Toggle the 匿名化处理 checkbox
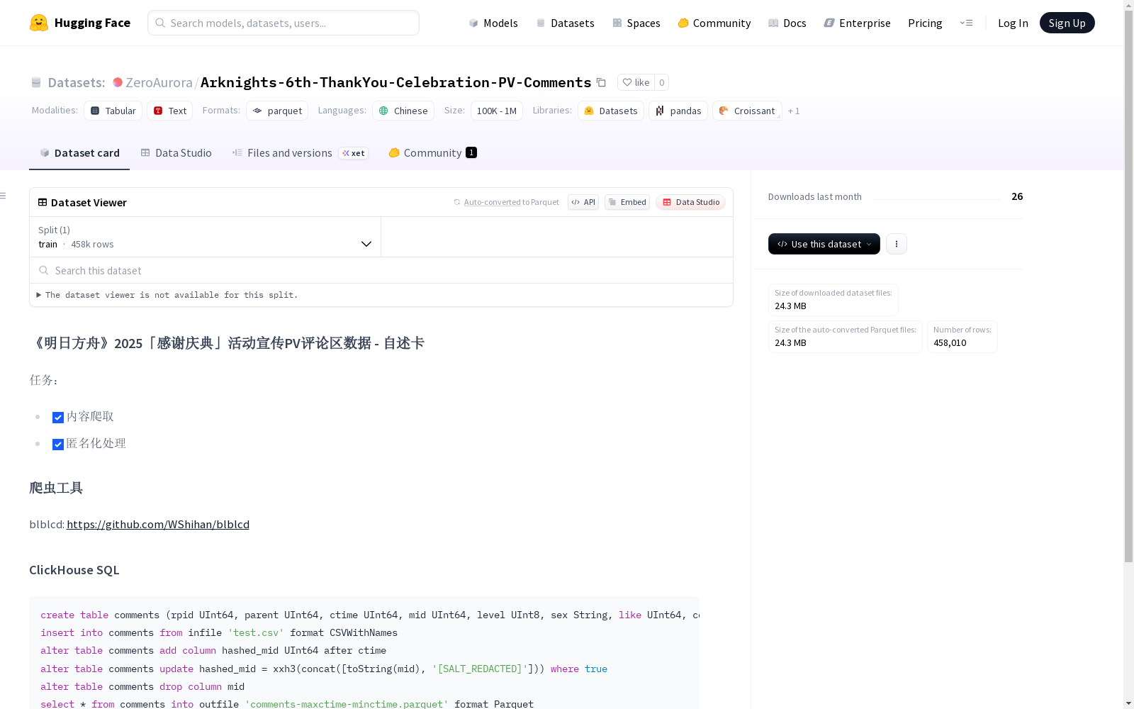Image resolution: width=1134 pixels, height=709 pixels. pyautogui.click(x=58, y=445)
